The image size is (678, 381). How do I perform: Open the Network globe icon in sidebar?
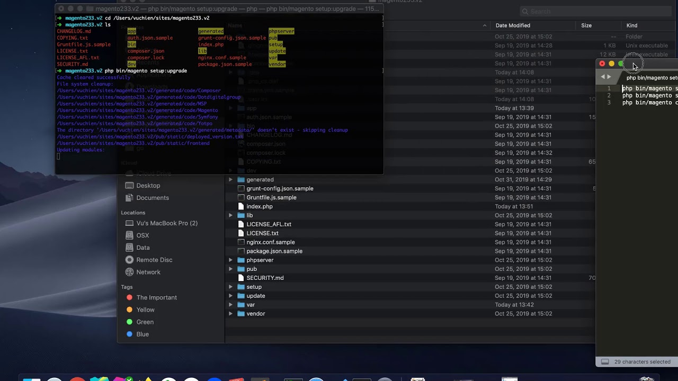point(129,272)
